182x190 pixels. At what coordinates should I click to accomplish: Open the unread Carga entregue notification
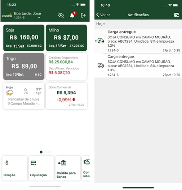pos(138,41)
